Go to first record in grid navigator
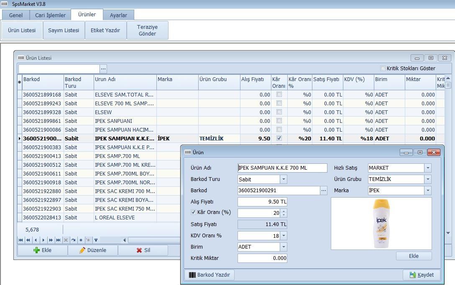This screenshot has width=455, height=285. pos(20,240)
